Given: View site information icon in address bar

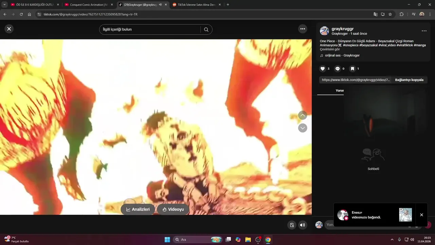Looking at the screenshot, I should 39,14.
